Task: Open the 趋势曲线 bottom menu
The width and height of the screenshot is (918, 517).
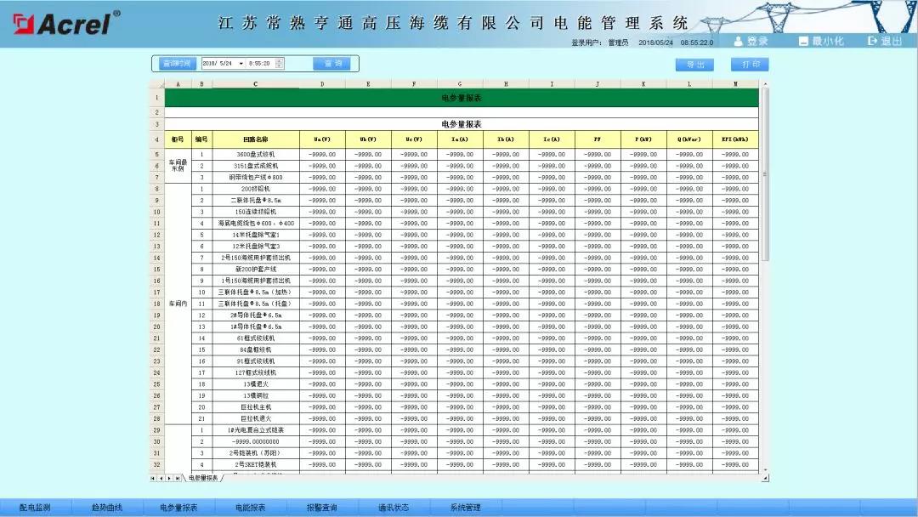Action: pyautogui.click(x=107, y=508)
